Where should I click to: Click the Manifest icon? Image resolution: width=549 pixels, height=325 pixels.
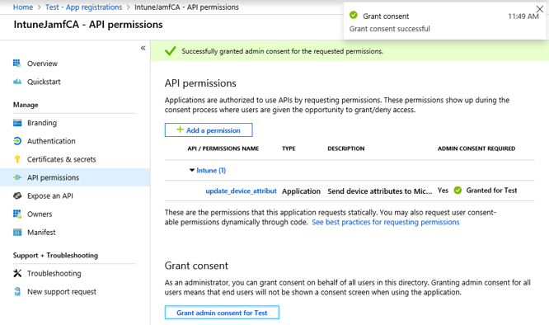click(x=17, y=232)
